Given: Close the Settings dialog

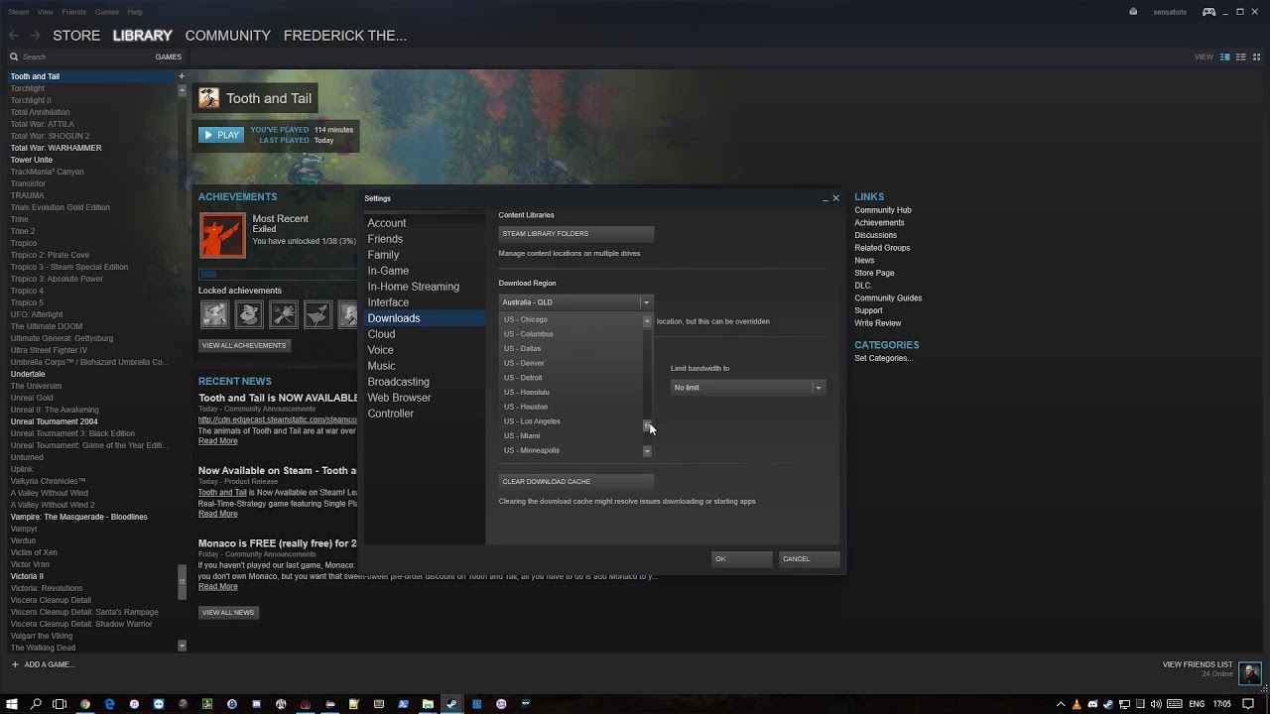Looking at the screenshot, I should 835,198.
